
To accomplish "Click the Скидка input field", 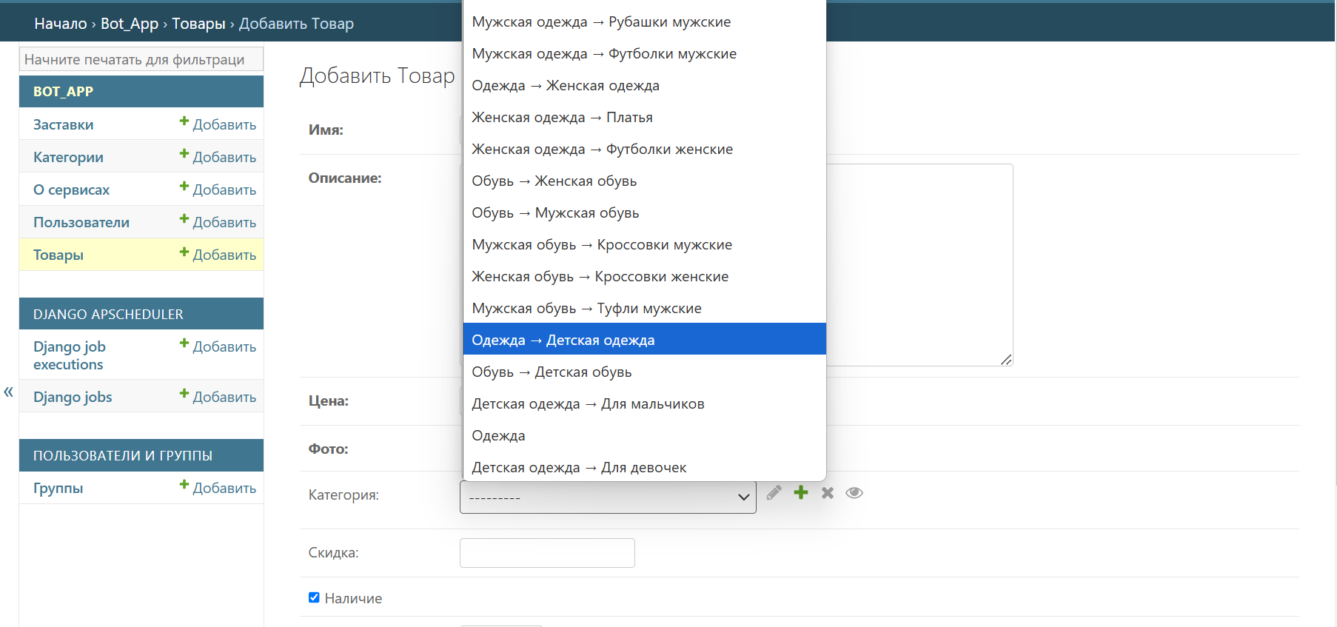I will [x=547, y=553].
